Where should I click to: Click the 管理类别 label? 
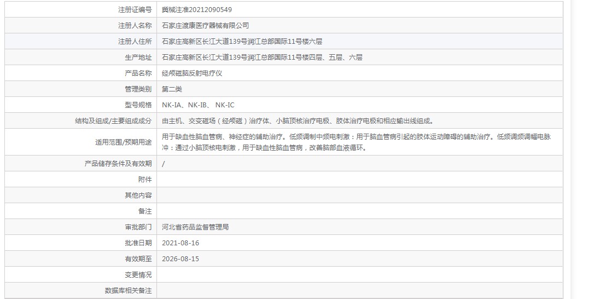point(138,89)
